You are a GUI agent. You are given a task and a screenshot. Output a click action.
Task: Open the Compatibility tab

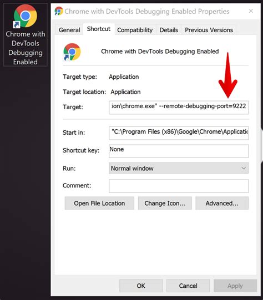click(135, 30)
